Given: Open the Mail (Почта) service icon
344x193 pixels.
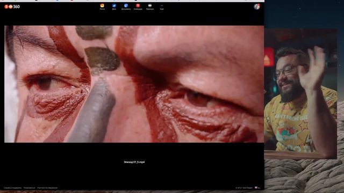Looking at the screenshot, I should (x=102, y=7).
